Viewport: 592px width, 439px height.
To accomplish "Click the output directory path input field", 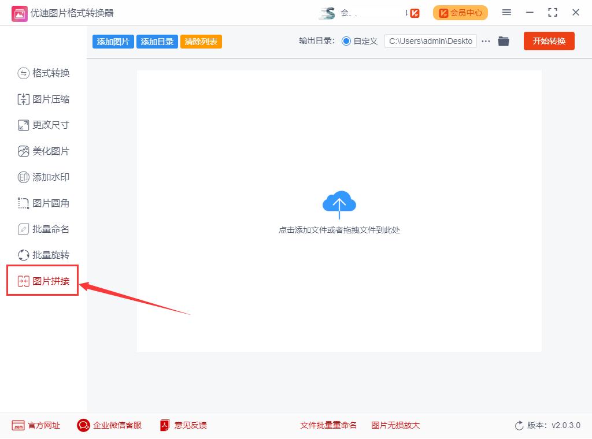I will [431, 41].
